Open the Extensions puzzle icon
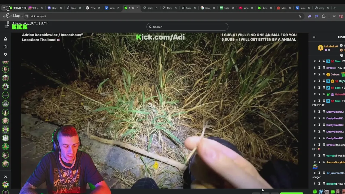 point(324,16)
